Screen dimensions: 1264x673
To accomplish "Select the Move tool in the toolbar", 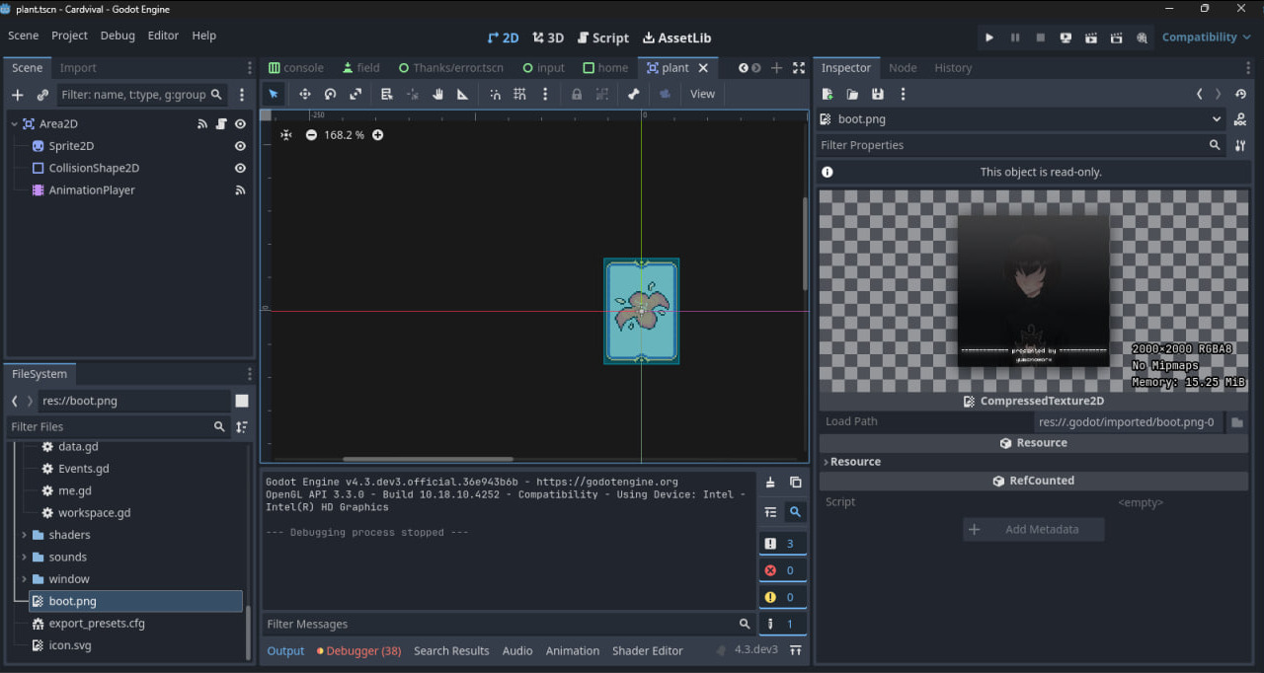I will (305, 94).
